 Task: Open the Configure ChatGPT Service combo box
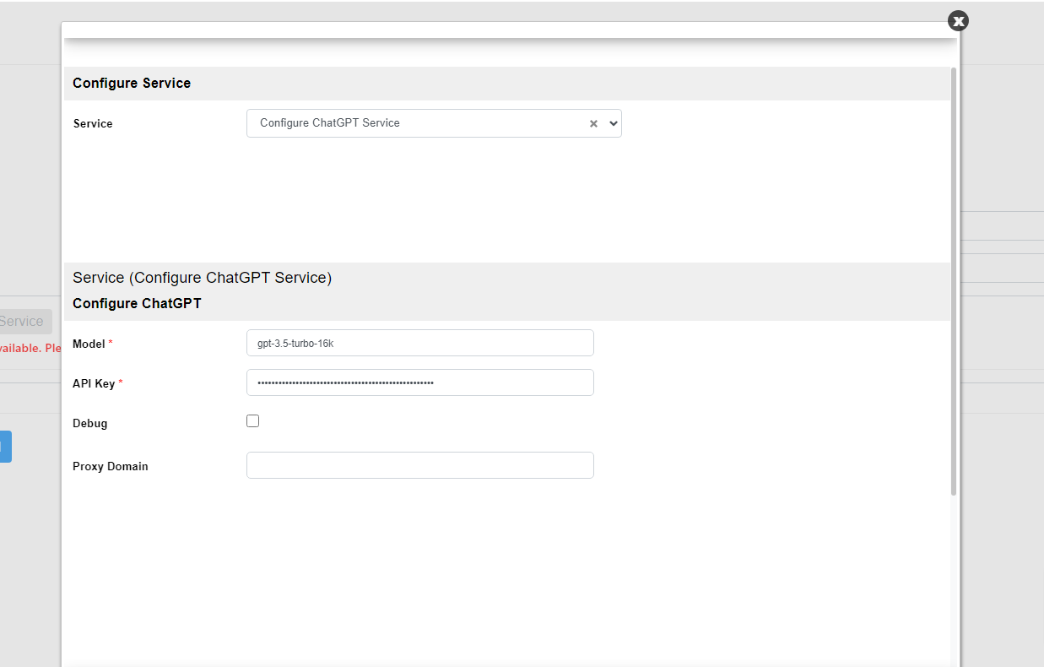[x=418, y=123]
